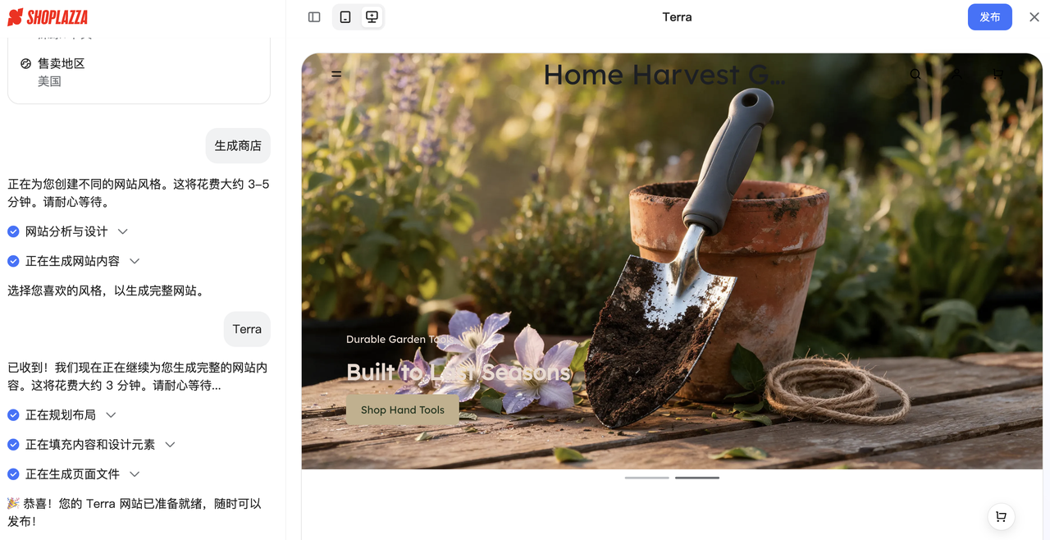1050x540 pixels.
Task: Click the Shop Hand Tools button
Action: [403, 410]
